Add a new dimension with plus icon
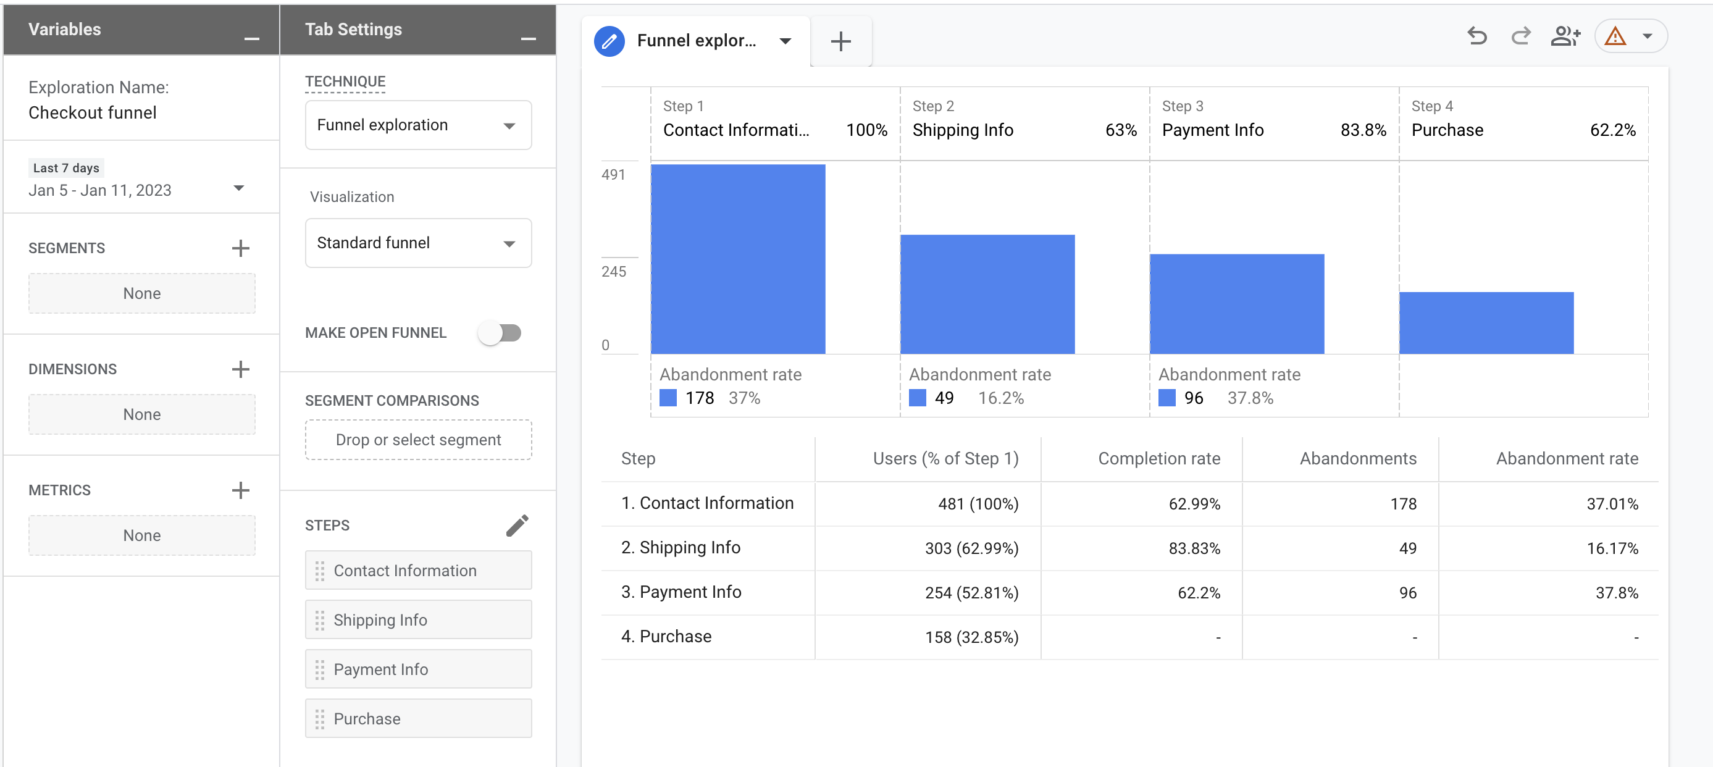The image size is (1713, 767). [x=240, y=369]
